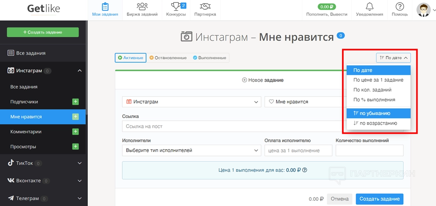Add a Просмотры task with plus icon
The image size is (436, 206).
point(75,147)
